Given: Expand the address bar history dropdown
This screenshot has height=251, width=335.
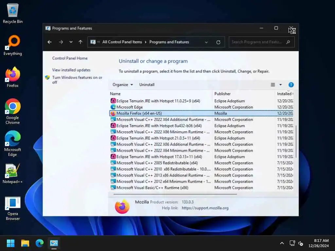Looking at the screenshot, I should [206, 42].
